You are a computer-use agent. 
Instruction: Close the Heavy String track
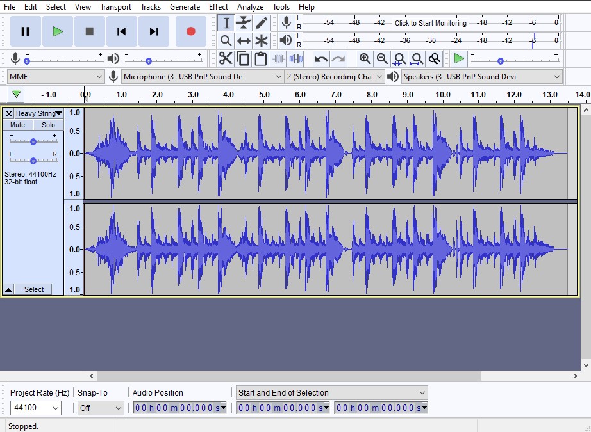pyautogui.click(x=9, y=113)
